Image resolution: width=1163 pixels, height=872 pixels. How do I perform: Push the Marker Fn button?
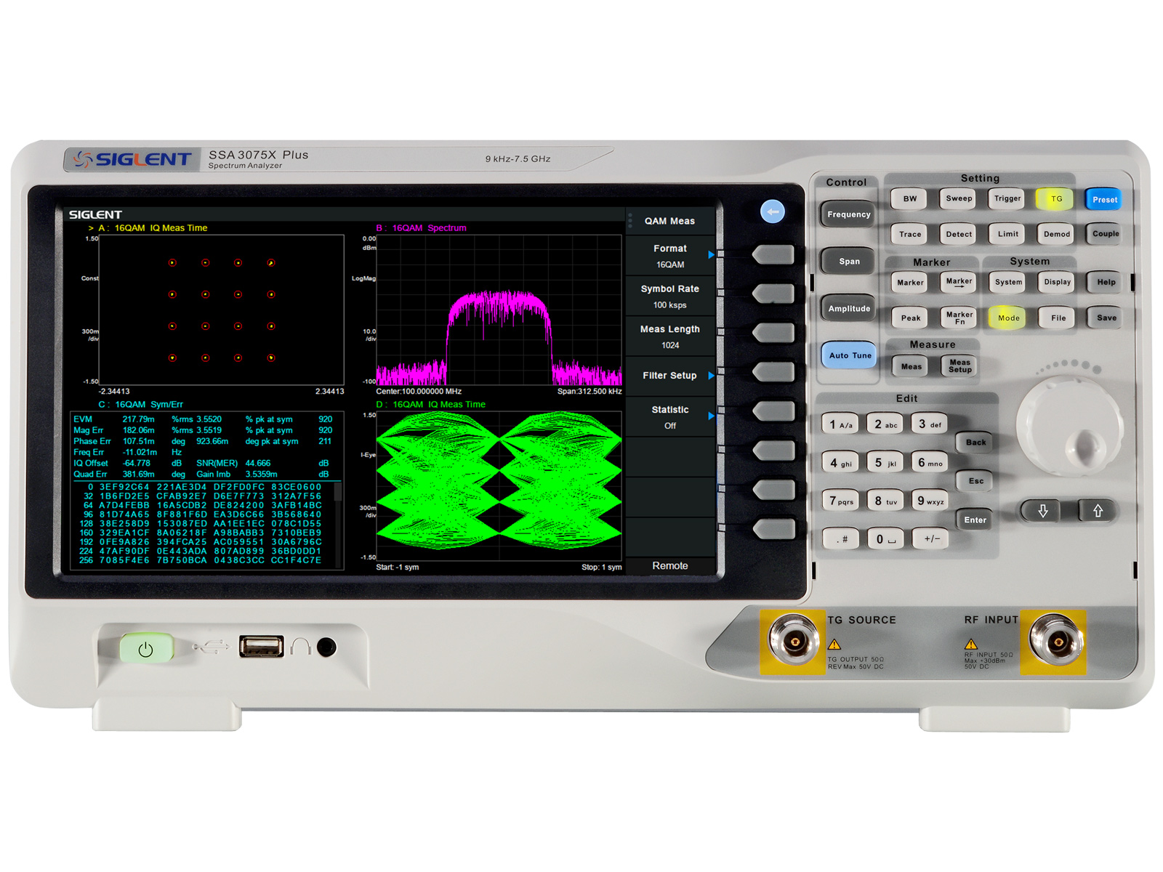point(959,318)
